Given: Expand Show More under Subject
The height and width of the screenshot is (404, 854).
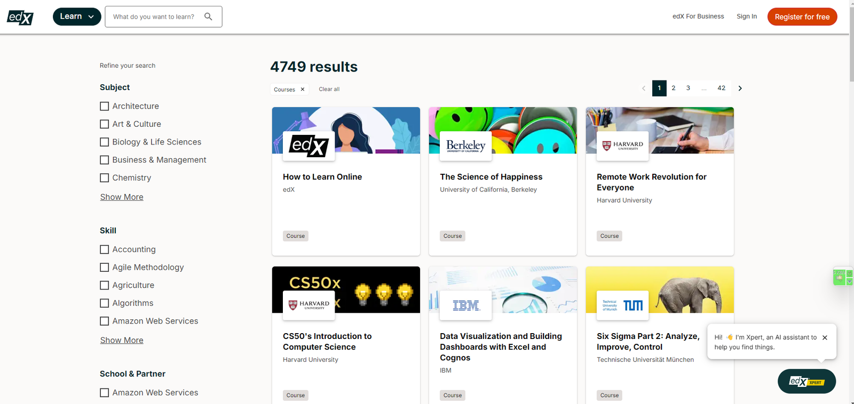Looking at the screenshot, I should pyautogui.click(x=122, y=197).
